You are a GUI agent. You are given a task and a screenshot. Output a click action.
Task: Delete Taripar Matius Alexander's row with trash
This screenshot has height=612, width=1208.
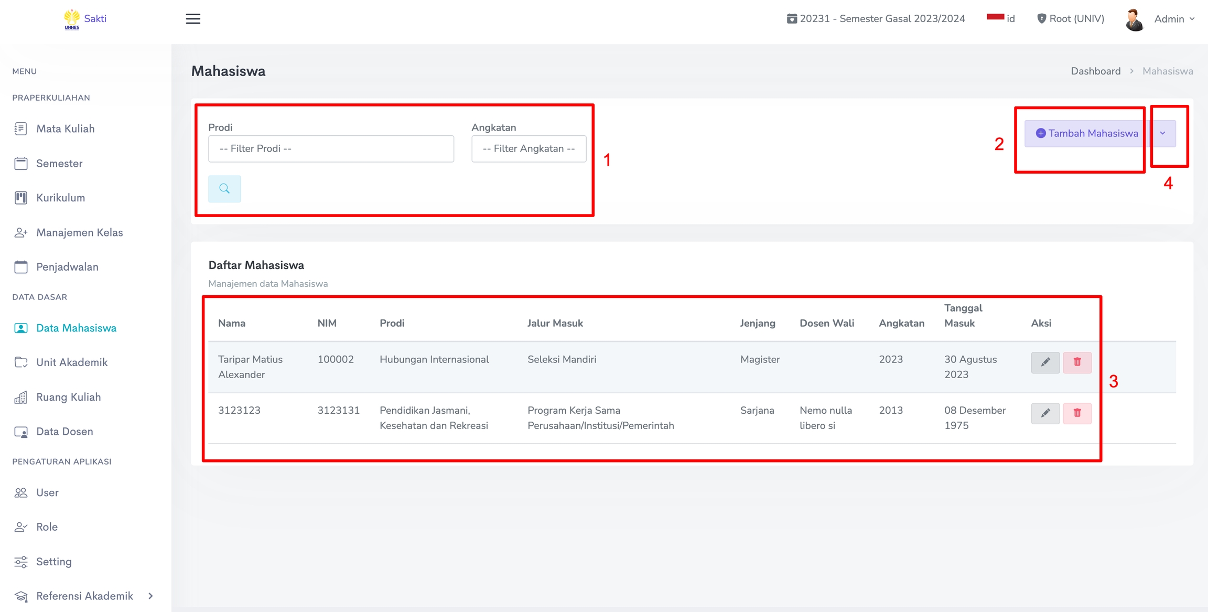[1077, 362]
